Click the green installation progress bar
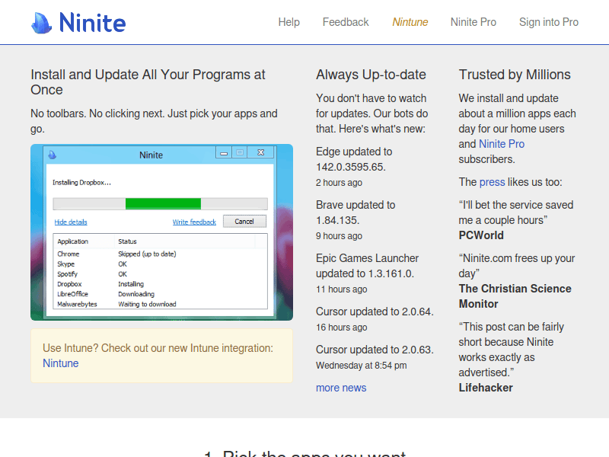Screen dimensions: 609x457 (x=164, y=203)
